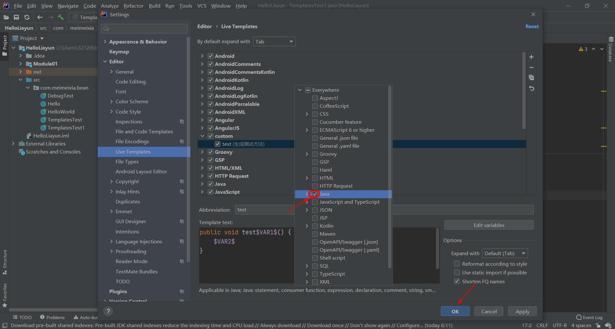
Task: Collapse the custom template group
Action: tap(202, 136)
